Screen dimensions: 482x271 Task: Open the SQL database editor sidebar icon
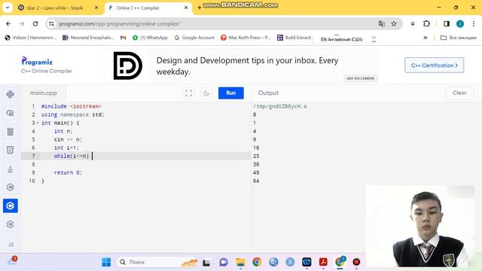click(10, 132)
